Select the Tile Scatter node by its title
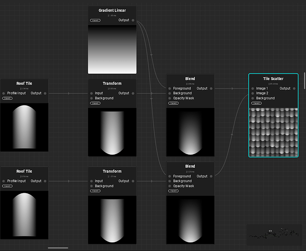The image size is (306, 251). (273, 79)
